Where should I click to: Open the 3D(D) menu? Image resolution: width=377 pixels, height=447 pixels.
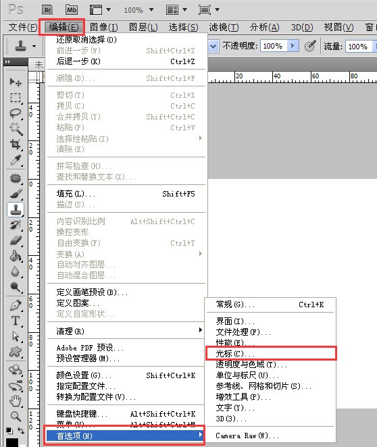coord(302,28)
